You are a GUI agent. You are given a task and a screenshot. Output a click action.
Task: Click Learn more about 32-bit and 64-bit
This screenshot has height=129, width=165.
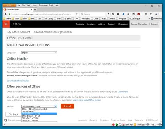(123, 92)
